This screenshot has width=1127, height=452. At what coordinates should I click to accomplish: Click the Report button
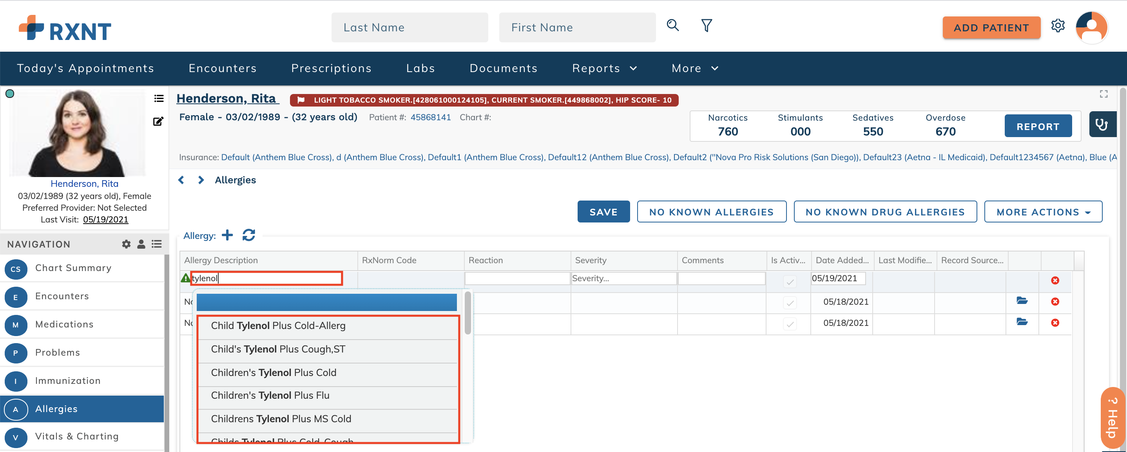coord(1038,127)
